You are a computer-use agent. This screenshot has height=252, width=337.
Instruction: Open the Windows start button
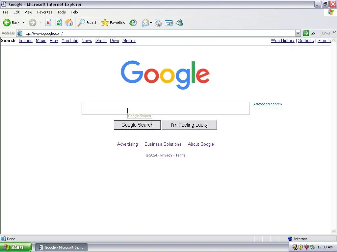tap(16, 247)
